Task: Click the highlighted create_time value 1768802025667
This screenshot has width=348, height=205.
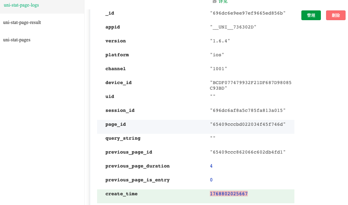Action: coord(229,194)
